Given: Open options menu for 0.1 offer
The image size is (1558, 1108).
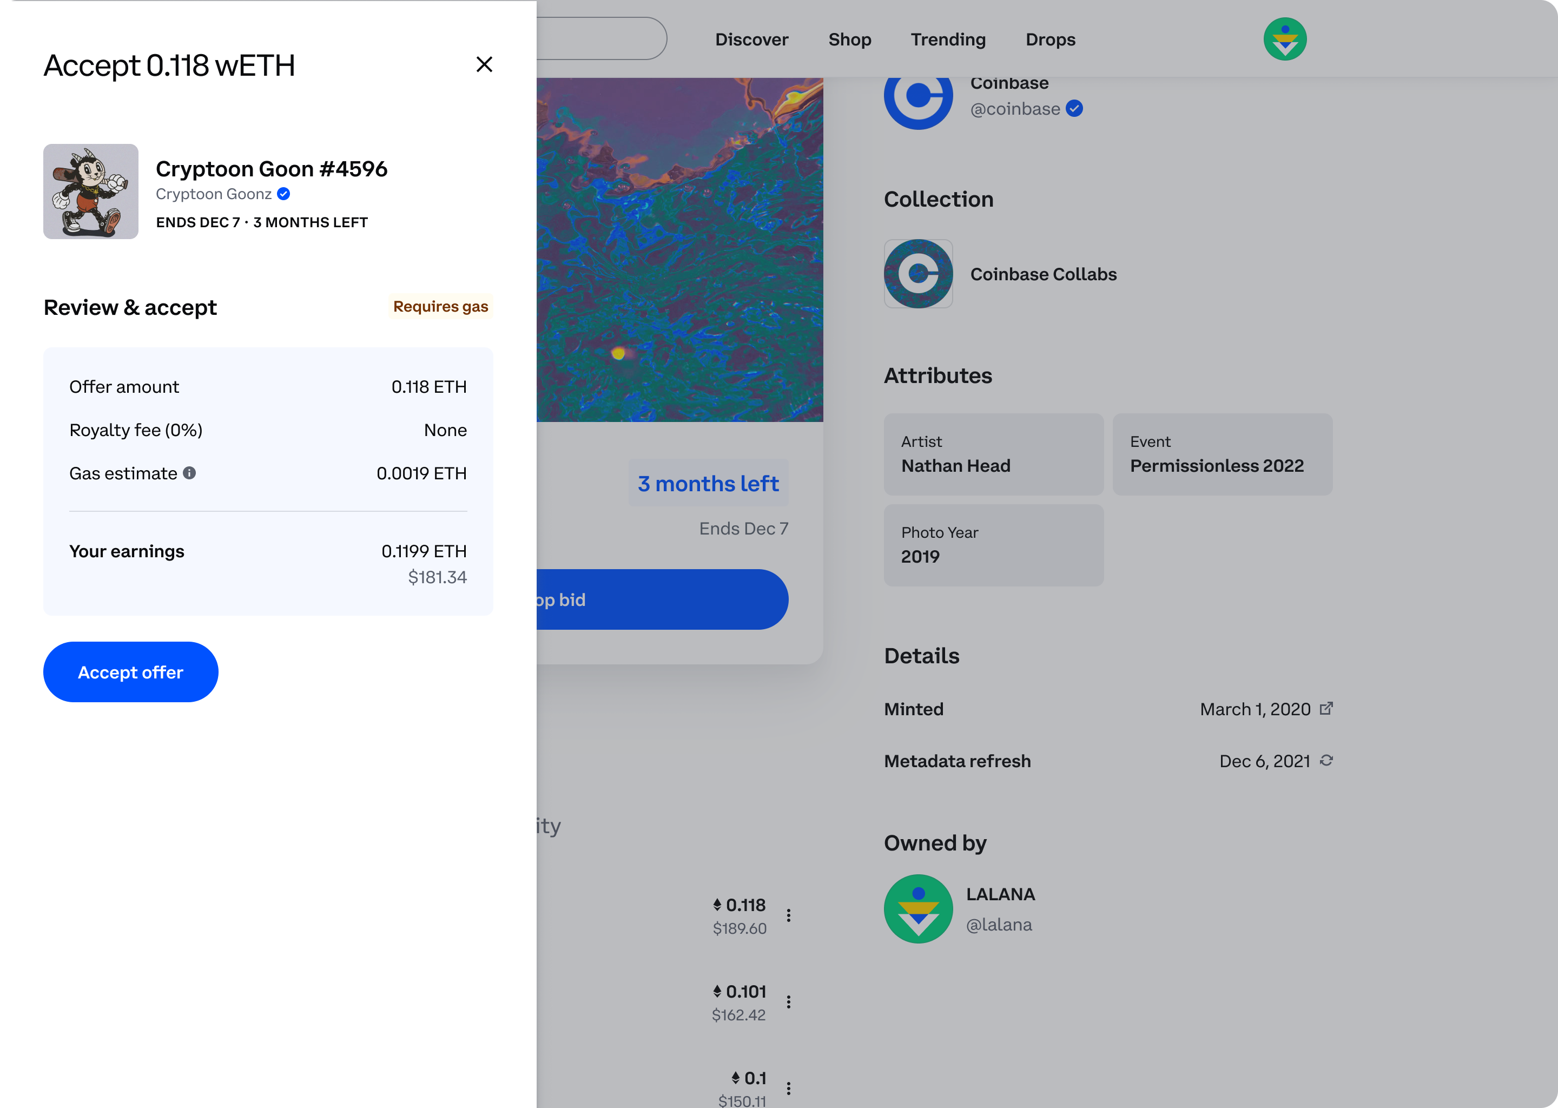Looking at the screenshot, I should (x=789, y=1088).
